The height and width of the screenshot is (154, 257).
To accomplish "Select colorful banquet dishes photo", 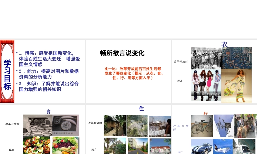I will tap(37, 145).
